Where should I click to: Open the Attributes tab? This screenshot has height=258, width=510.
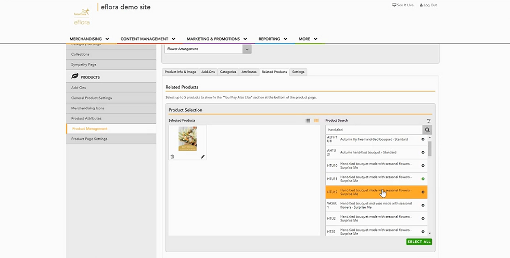click(249, 72)
